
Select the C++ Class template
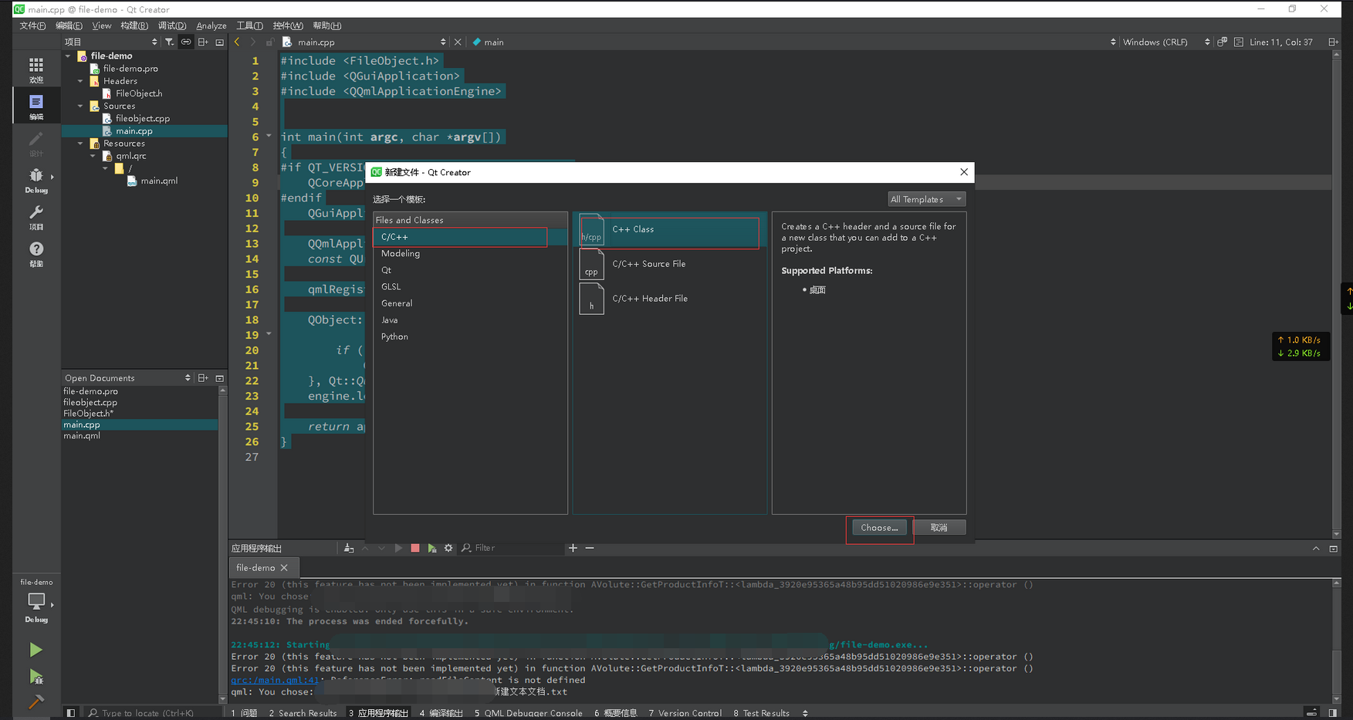click(x=669, y=230)
